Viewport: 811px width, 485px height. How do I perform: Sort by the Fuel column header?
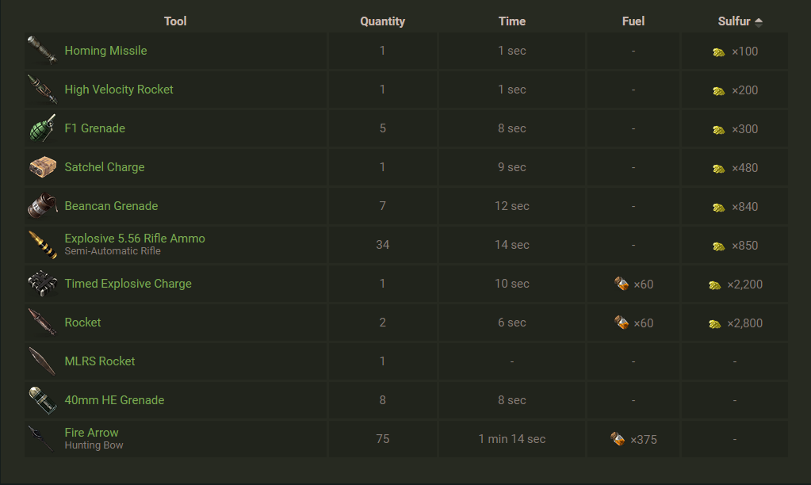[x=633, y=21]
